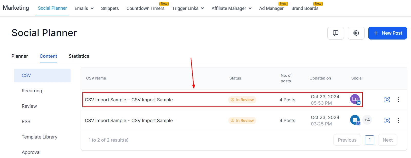
Task: Open Social Planner settings gear
Action: 356,33
